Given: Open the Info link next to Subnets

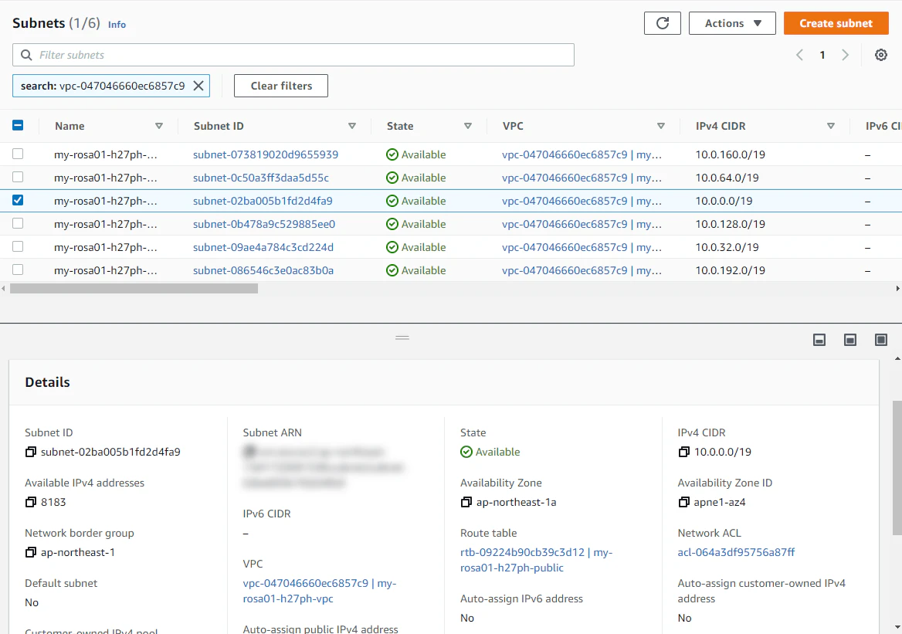Looking at the screenshot, I should (117, 24).
